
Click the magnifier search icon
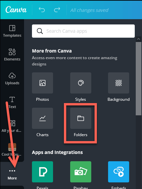[40, 31]
